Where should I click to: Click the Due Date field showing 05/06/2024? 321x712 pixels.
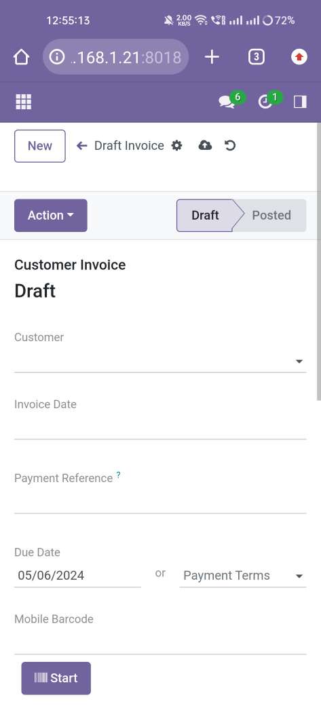click(78, 576)
